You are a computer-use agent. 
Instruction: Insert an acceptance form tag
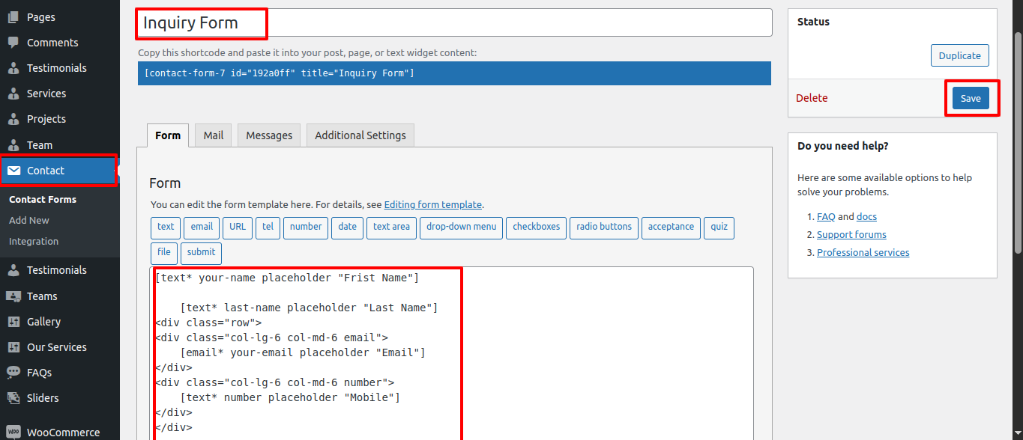pyautogui.click(x=671, y=227)
